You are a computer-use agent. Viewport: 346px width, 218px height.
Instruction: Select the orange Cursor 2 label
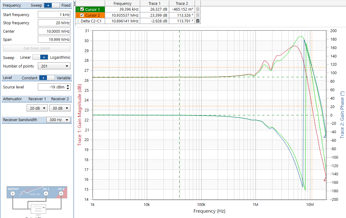pos(92,15)
